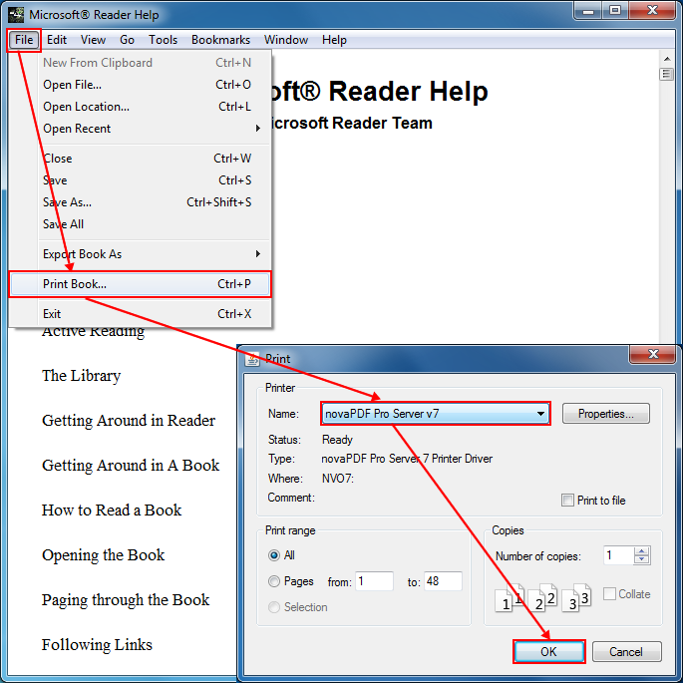This screenshot has width=683, height=683.
Task: Open the Go menu
Action: (x=127, y=40)
